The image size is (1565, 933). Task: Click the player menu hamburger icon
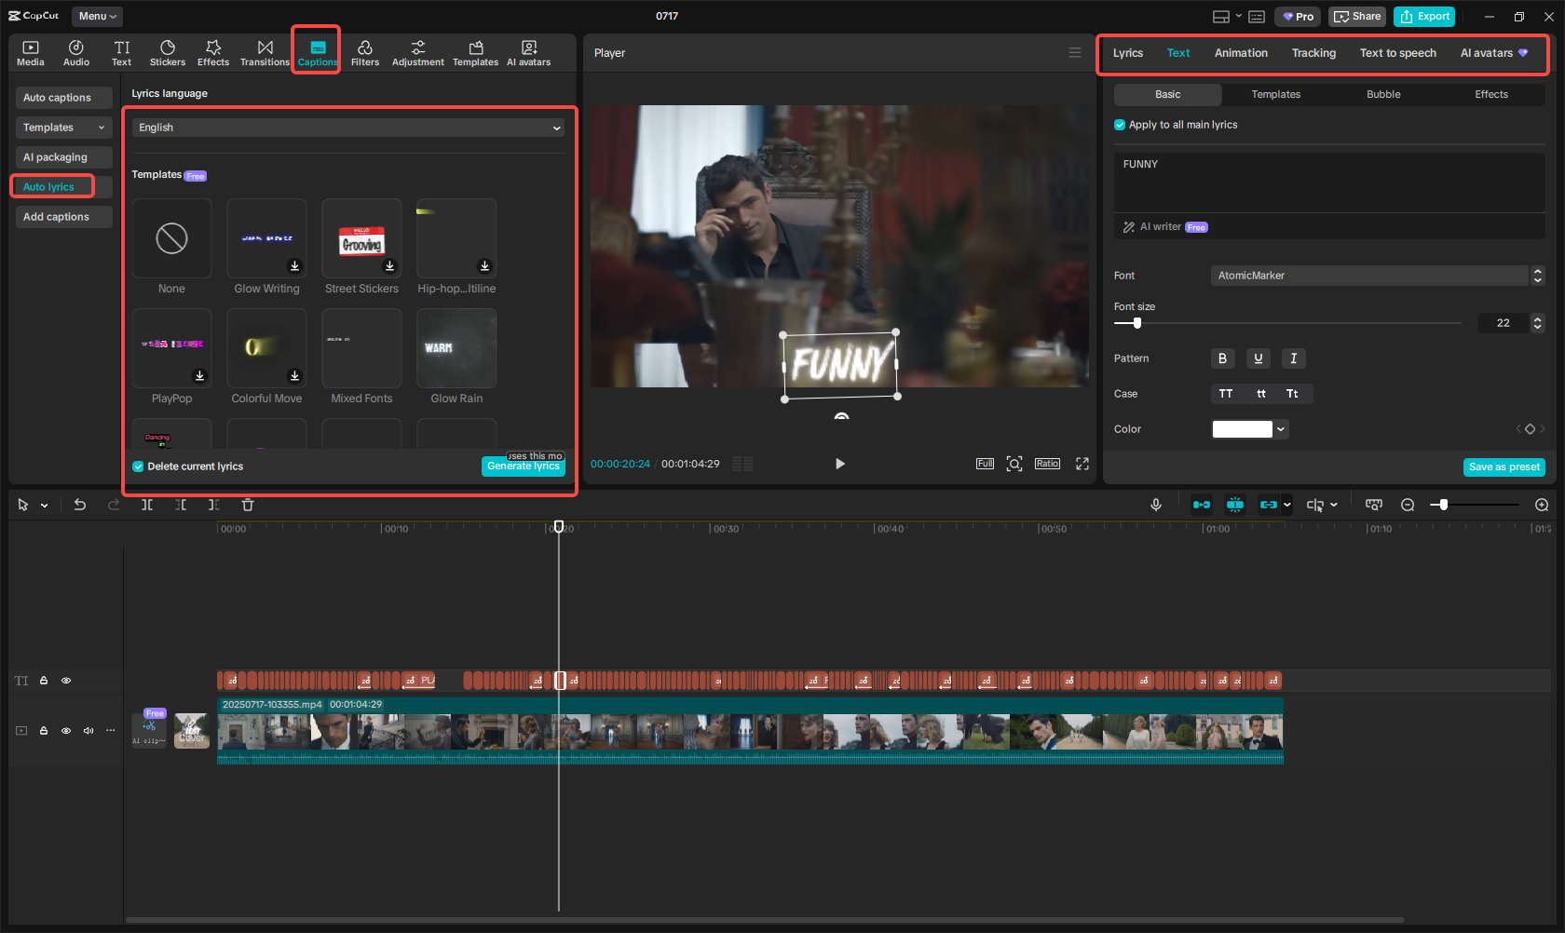coord(1075,53)
